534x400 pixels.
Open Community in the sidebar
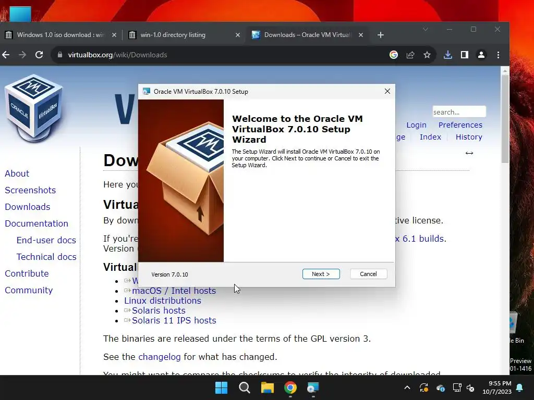coord(29,290)
